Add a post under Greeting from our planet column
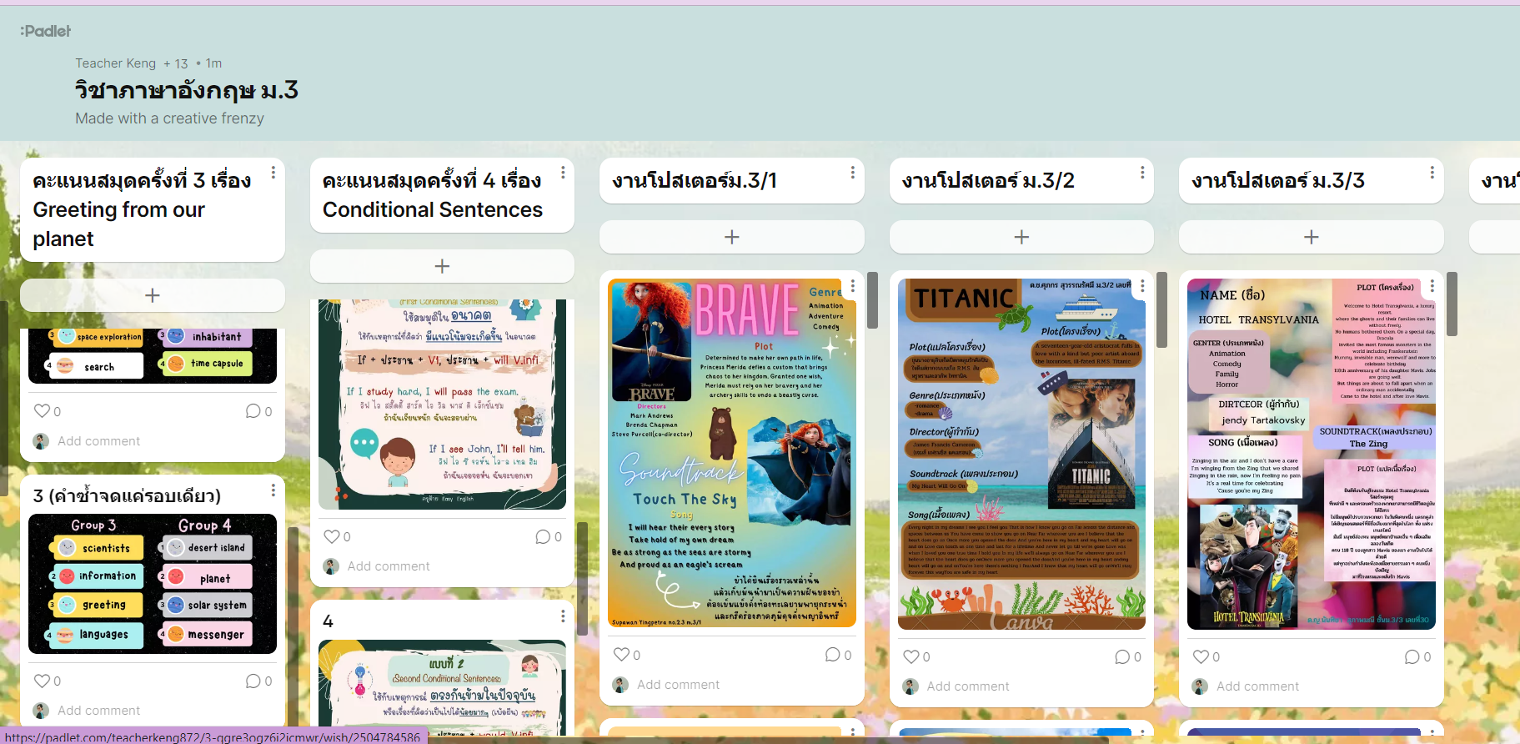The image size is (1520, 744). [x=153, y=295]
